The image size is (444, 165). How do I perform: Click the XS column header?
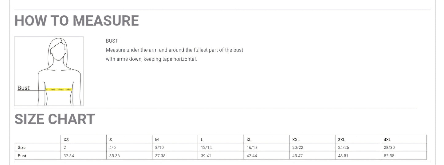tap(66, 140)
